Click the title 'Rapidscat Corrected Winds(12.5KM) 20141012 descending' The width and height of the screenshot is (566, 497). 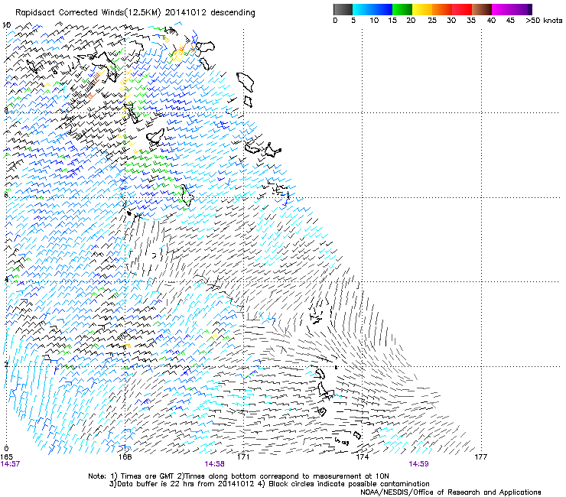click(x=135, y=13)
